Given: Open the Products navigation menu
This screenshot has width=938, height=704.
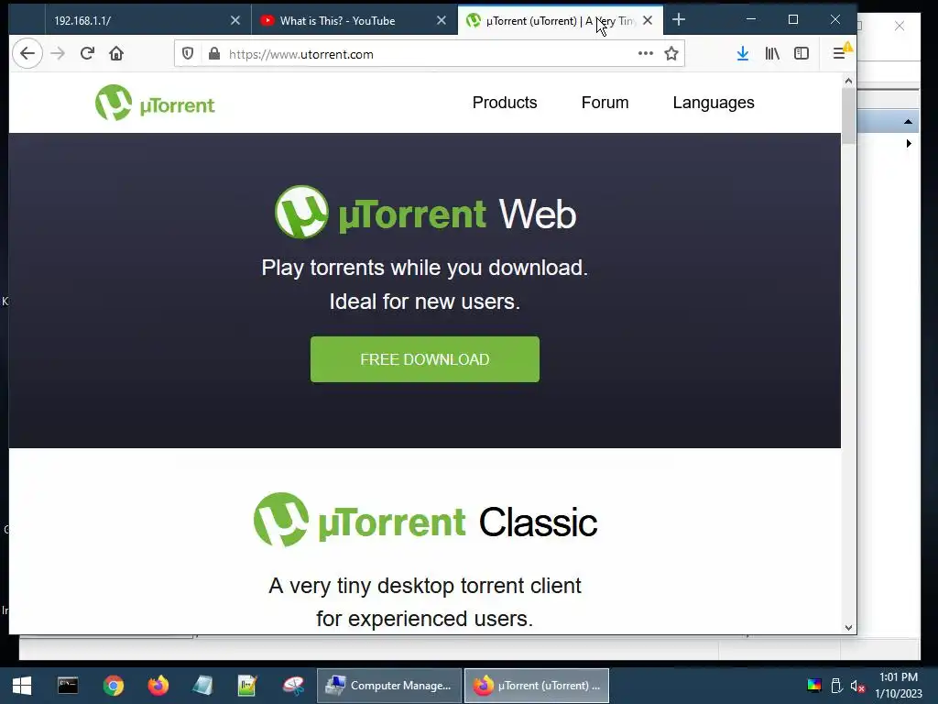Looking at the screenshot, I should click(x=505, y=103).
